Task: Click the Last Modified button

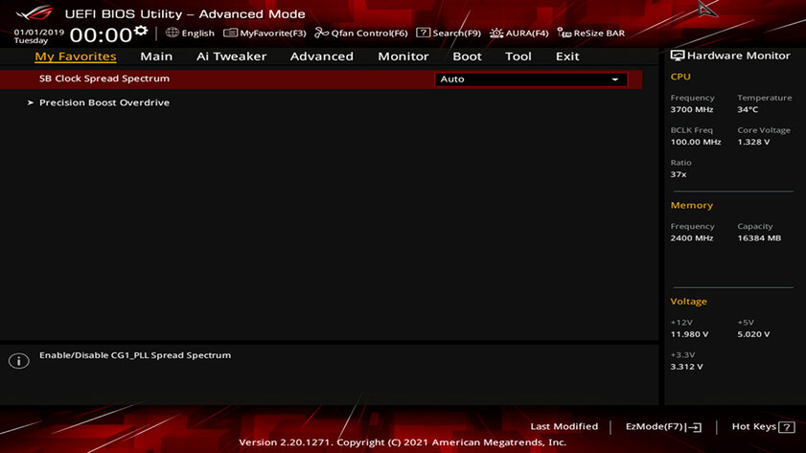Action: point(564,426)
